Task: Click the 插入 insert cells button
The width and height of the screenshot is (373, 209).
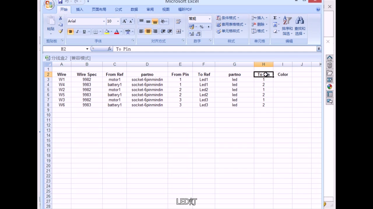Action: (259, 18)
